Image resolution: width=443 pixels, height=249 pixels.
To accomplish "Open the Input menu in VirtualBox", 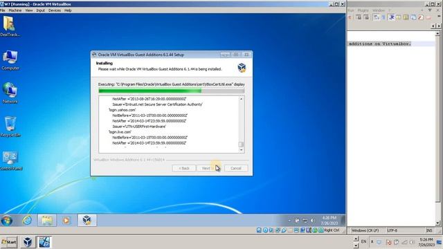I will 40,10.
